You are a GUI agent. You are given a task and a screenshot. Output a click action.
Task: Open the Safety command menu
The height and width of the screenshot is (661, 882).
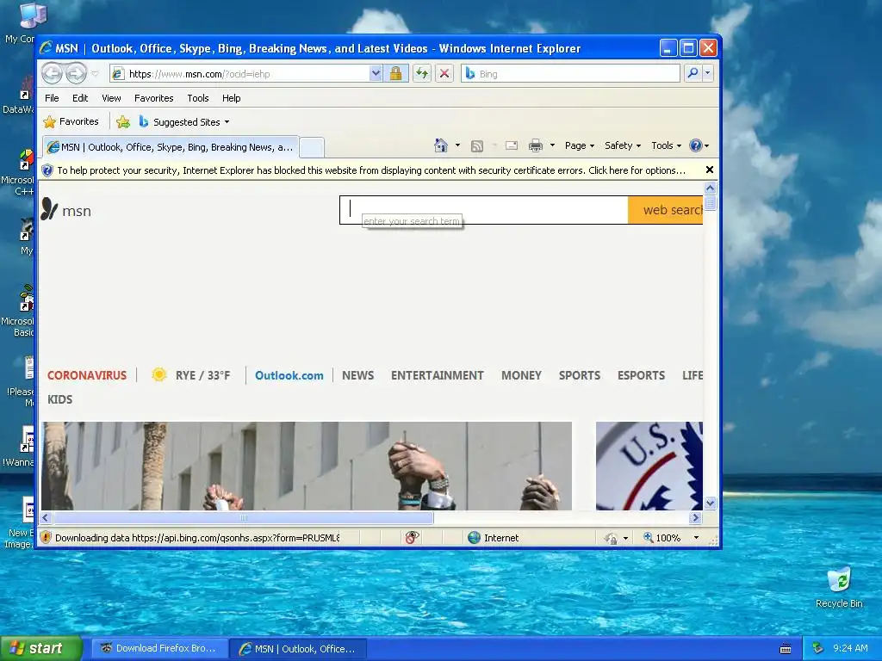click(623, 145)
